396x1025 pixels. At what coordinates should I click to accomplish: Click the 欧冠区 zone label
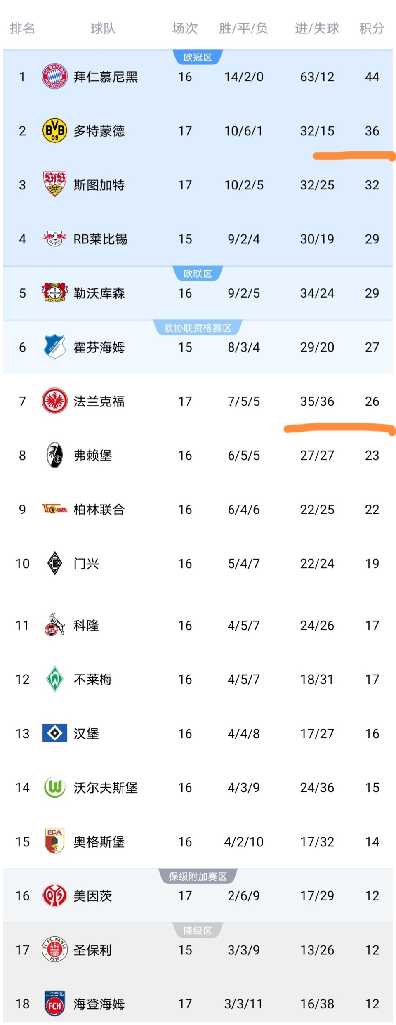(198, 57)
